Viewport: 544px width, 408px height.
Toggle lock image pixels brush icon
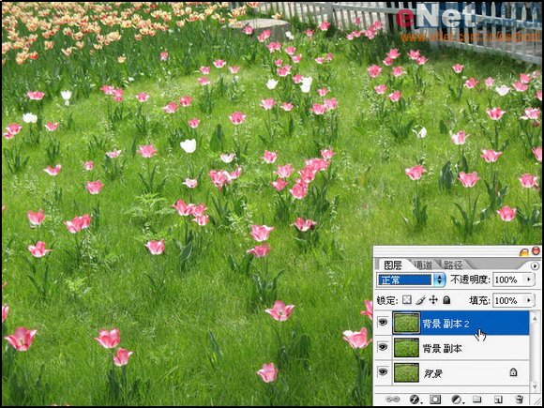(421, 299)
